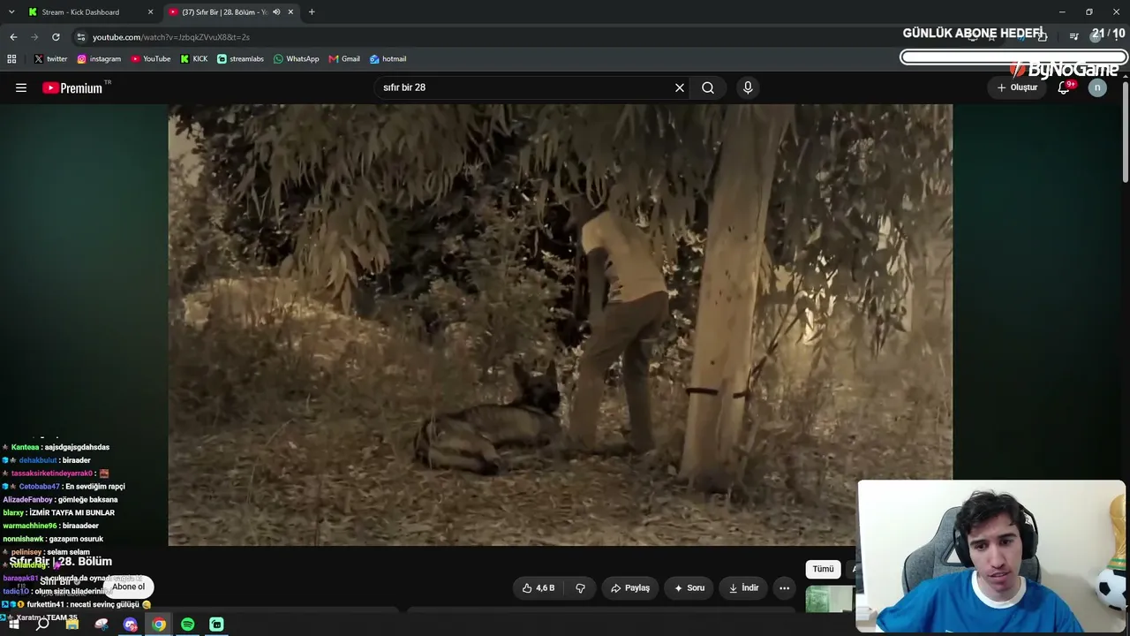Open the account avatar menu
Screen dimensions: 1130x636
pyautogui.click(x=1097, y=87)
